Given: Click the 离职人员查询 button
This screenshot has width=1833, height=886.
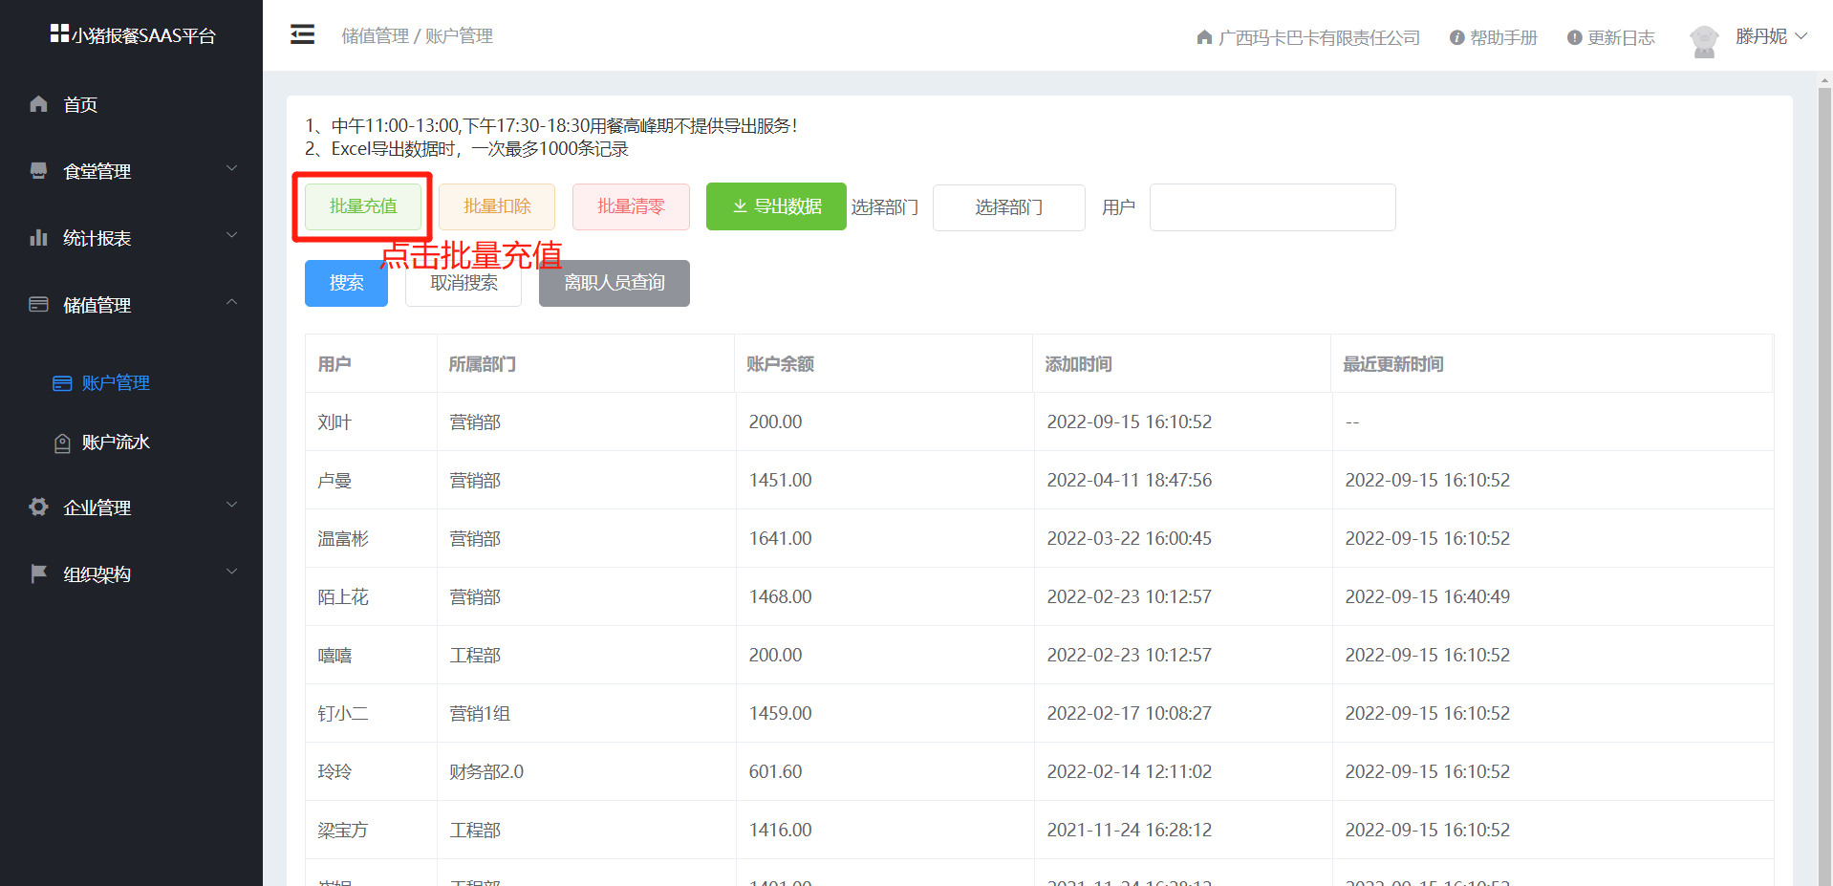Looking at the screenshot, I should (615, 283).
